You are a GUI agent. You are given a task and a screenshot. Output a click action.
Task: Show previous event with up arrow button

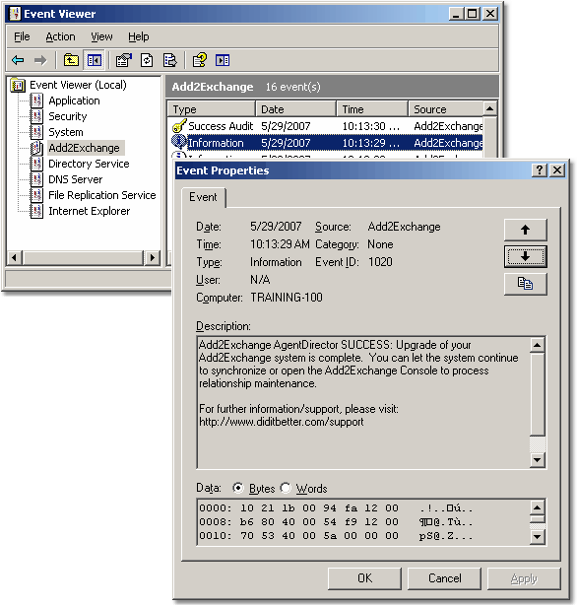pos(525,230)
